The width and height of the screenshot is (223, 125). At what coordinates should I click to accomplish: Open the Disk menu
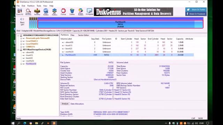(x=23, y=6)
